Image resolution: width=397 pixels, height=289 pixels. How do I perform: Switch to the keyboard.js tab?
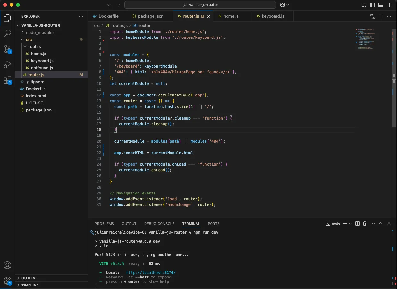(x=272, y=16)
